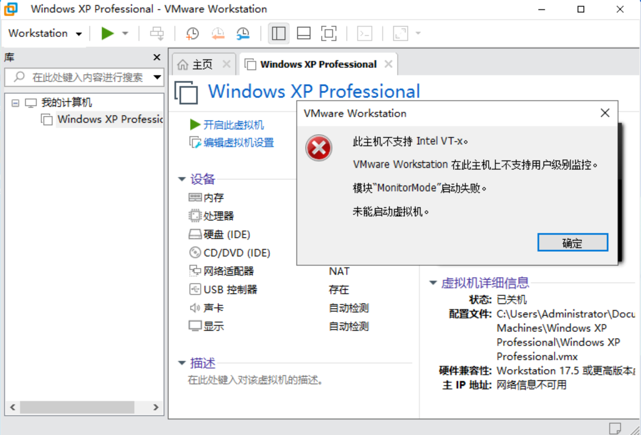This screenshot has width=641, height=435.
Task: Click Send Ctrl+Alt+Del toolbar icon
Action: coord(156,33)
